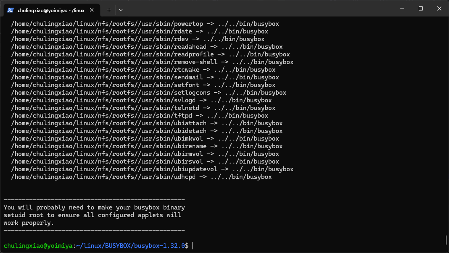The height and width of the screenshot is (253, 449).
Task: Minimize the terminal window
Action: click(x=402, y=8)
